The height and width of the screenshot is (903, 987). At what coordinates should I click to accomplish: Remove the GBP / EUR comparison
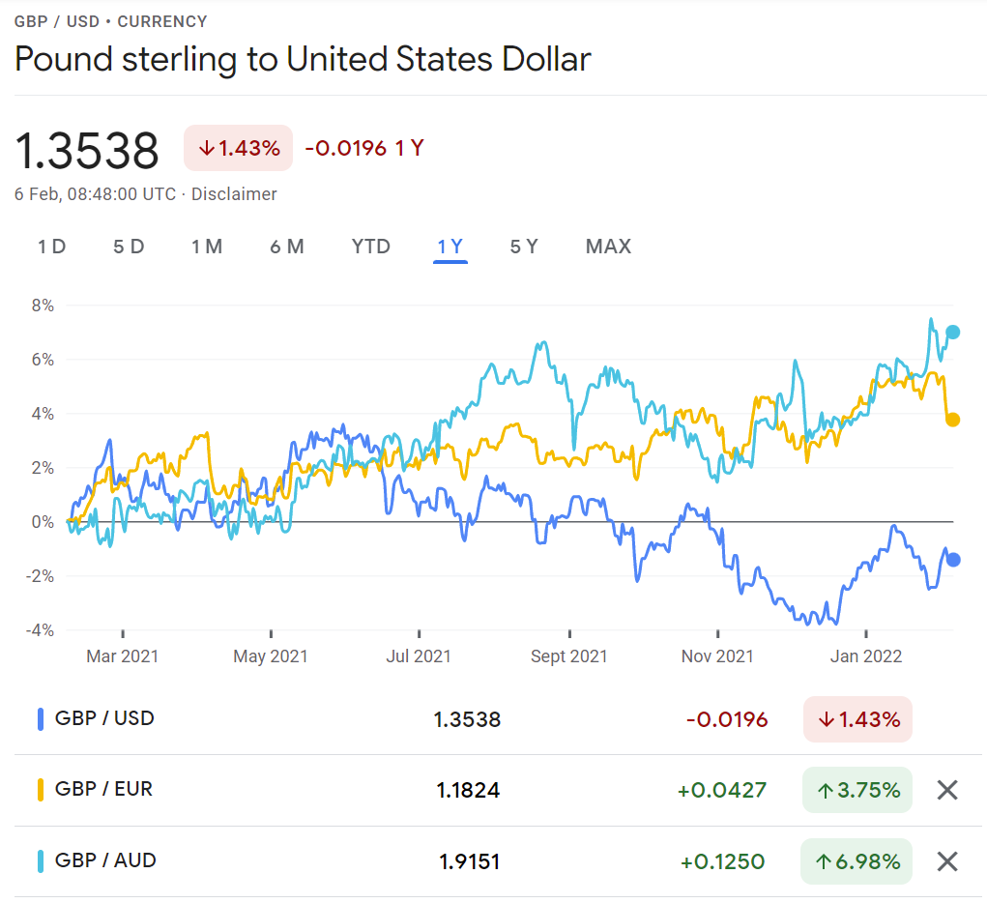tap(947, 790)
